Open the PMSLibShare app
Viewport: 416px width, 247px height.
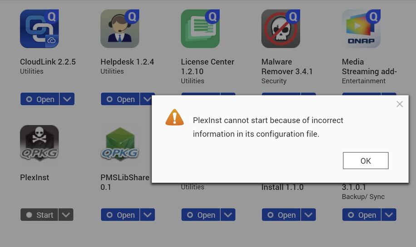point(120,215)
